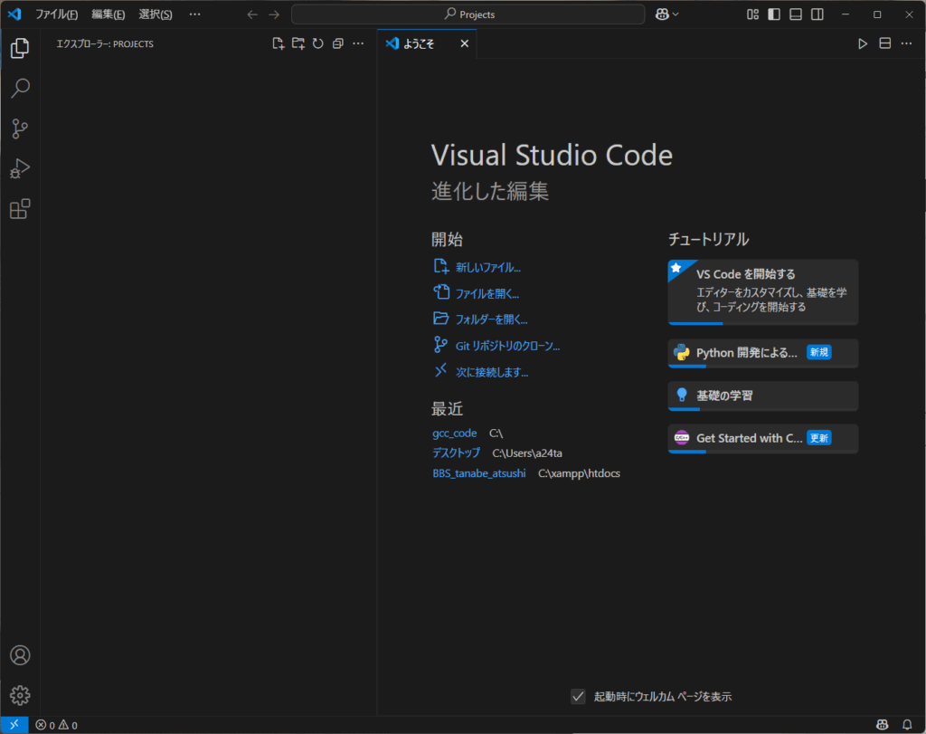This screenshot has width=926, height=734.
Task: Go back with the left navigation arrow
Action: pos(252,14)
